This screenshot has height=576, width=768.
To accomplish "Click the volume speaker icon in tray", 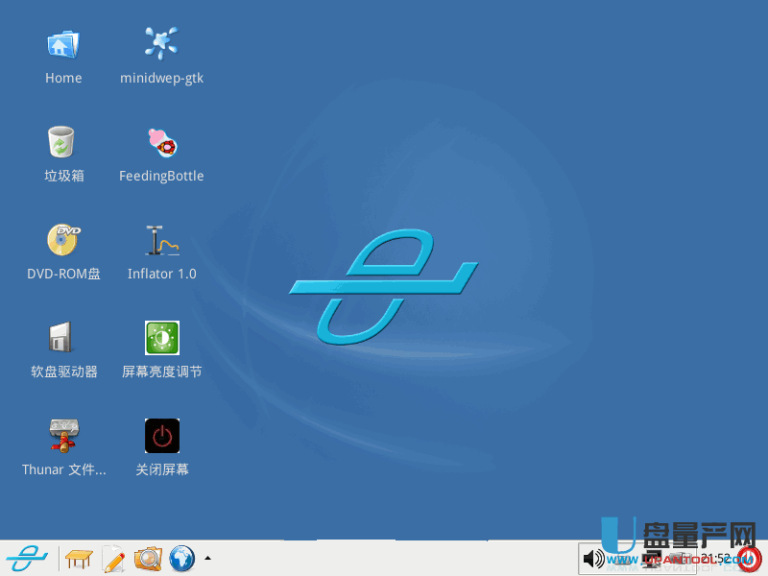I will pyautogui.click(x=593, y=558).
